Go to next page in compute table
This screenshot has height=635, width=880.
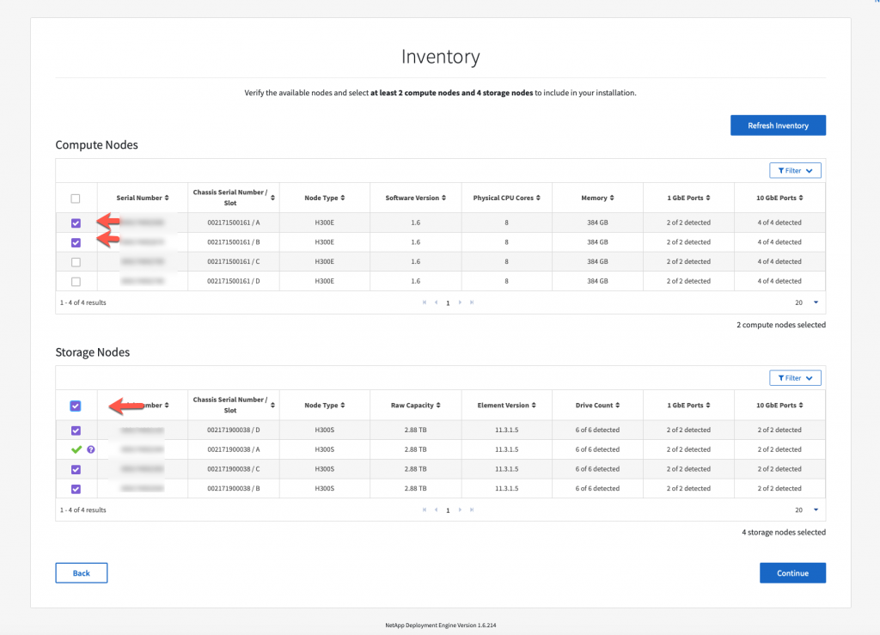coord(461,302)
